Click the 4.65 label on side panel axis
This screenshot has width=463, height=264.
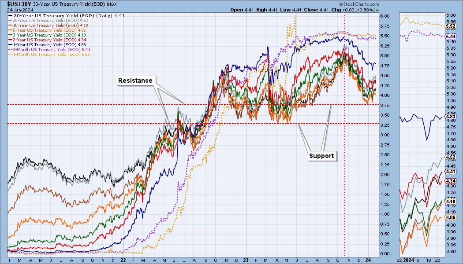pos(451,140)
